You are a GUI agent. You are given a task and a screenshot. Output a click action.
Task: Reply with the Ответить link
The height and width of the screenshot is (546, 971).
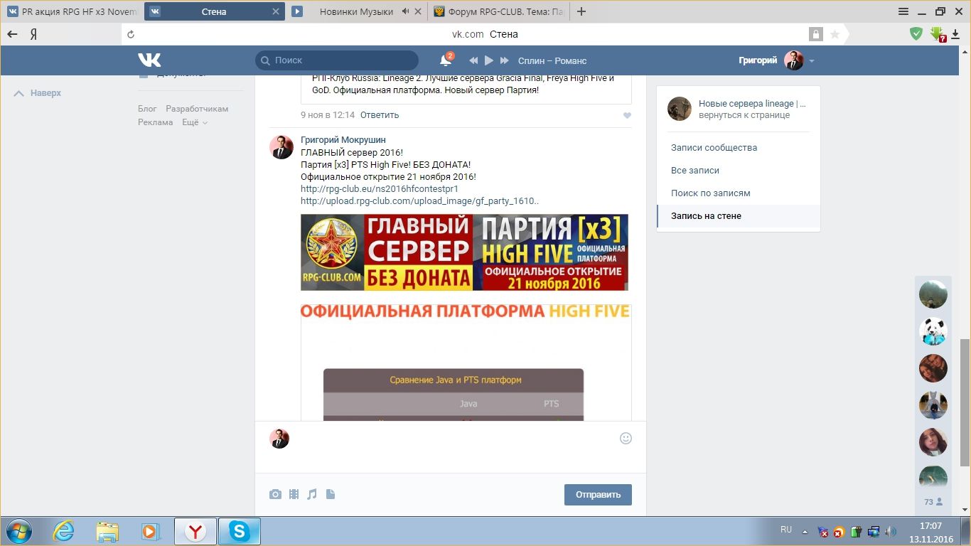[380, 115]
